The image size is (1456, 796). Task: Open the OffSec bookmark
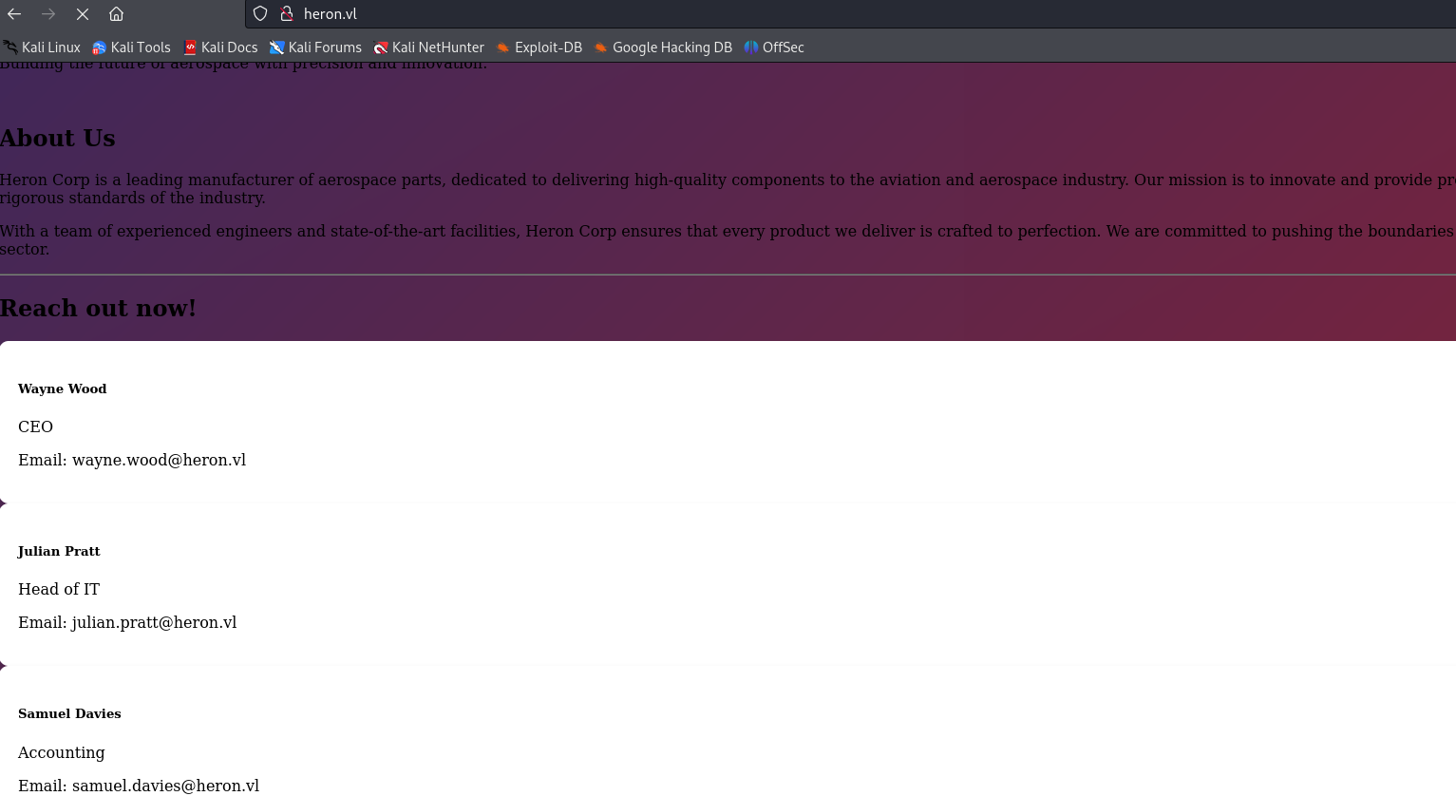(x=774, y=47)
